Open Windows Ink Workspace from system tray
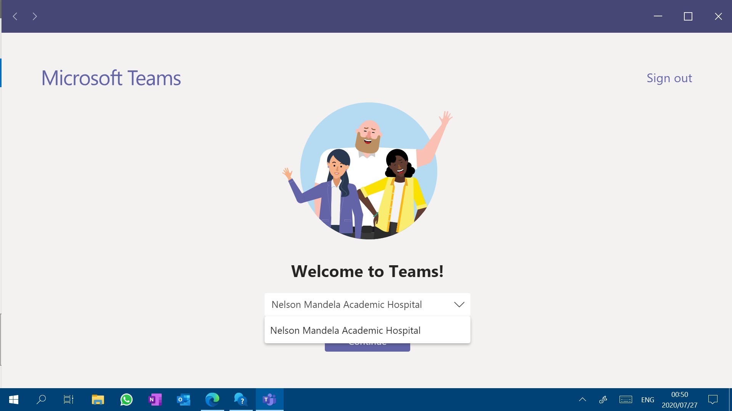732x411 pixels. pyautogui.click(x=604, y=399)
